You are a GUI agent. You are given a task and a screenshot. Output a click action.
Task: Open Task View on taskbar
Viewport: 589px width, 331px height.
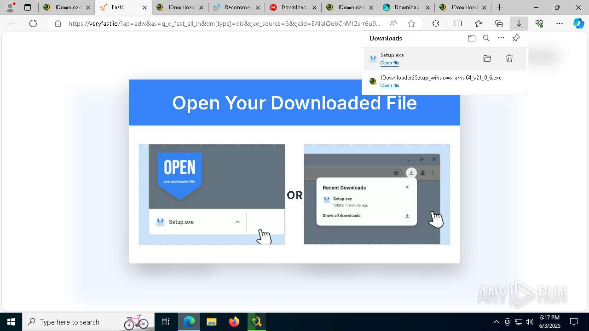click(166, 322)
